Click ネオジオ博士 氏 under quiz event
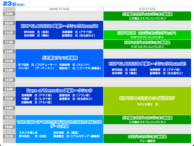The image size is (194, 146). (x=147, y=104)
